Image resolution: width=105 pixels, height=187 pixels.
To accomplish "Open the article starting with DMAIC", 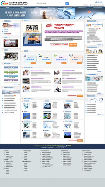I will click(x=70, y=79).
